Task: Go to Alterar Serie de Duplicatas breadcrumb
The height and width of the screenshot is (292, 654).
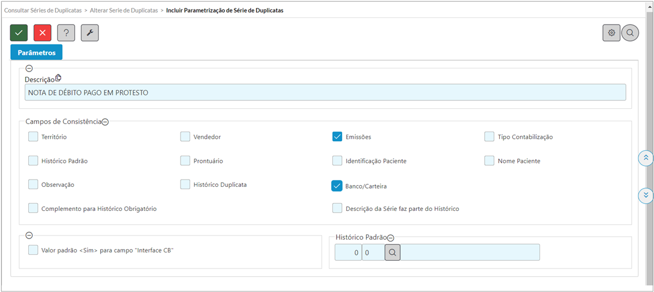Action: pos(124,11)
